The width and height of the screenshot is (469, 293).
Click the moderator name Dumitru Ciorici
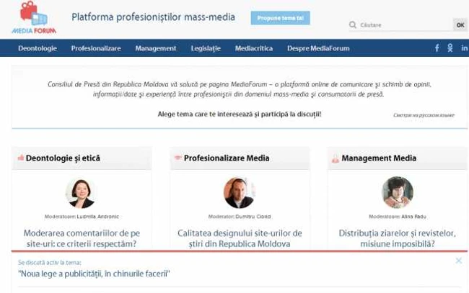(x=253, y=217)
